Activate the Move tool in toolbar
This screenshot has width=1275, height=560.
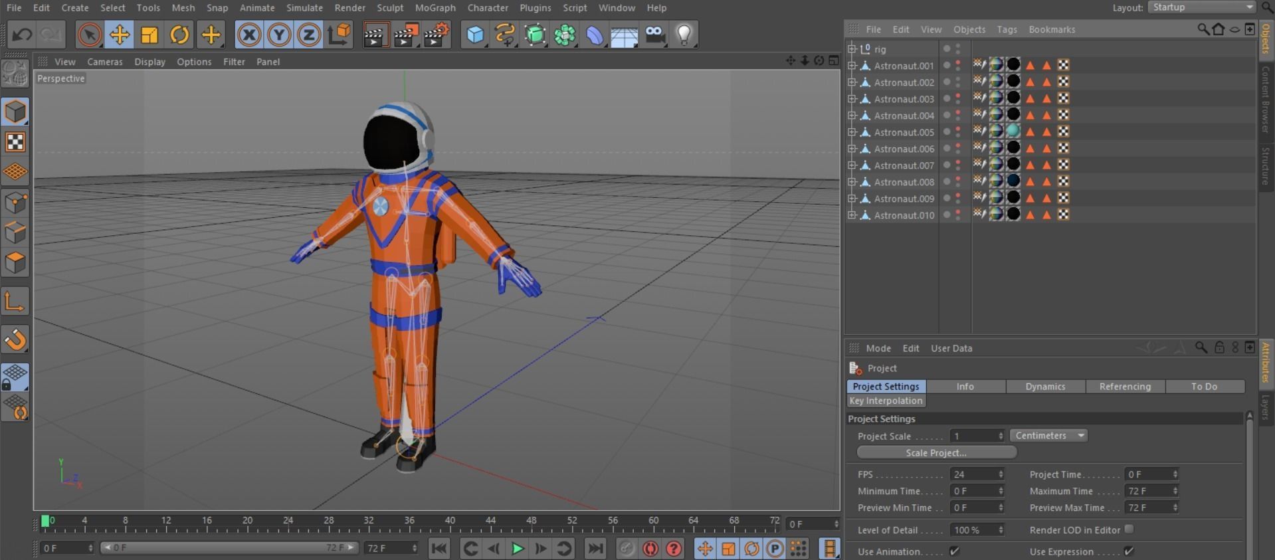pyautogui.click(x=120, y=35)
